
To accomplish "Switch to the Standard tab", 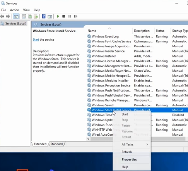I will [56, 144].
